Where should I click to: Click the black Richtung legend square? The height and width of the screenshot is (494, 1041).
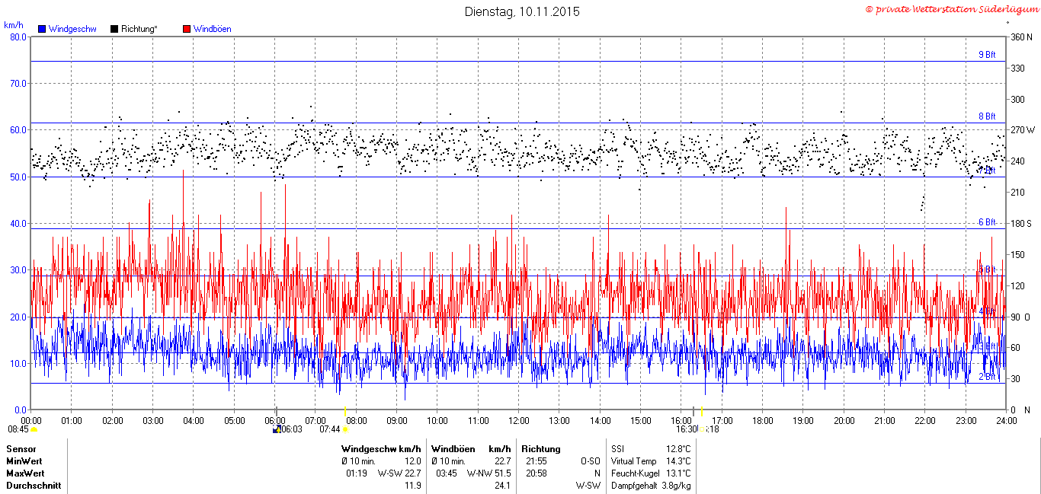114,29
